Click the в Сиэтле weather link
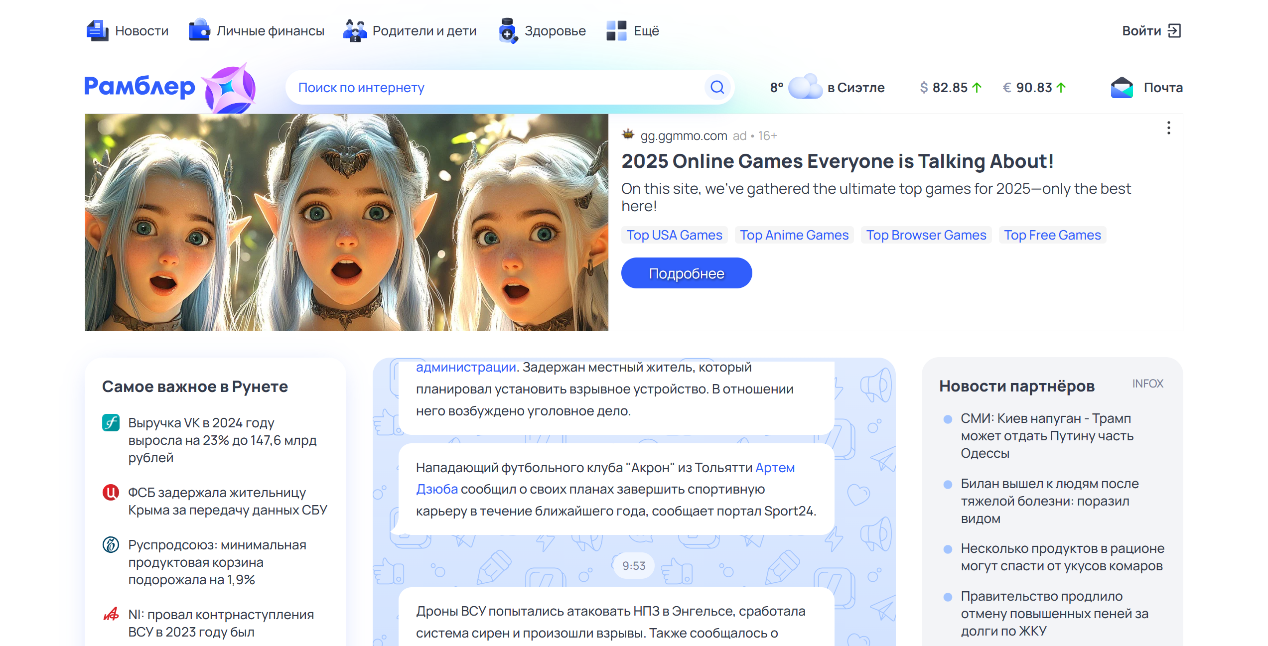 coord(856,88)
